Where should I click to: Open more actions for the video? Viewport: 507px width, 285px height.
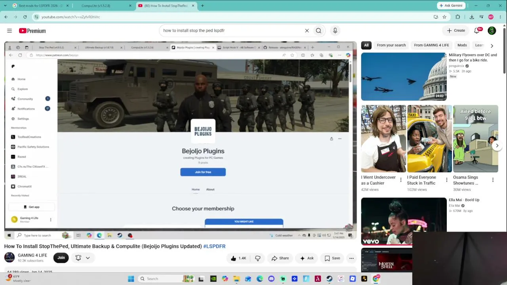click(351, 258)
